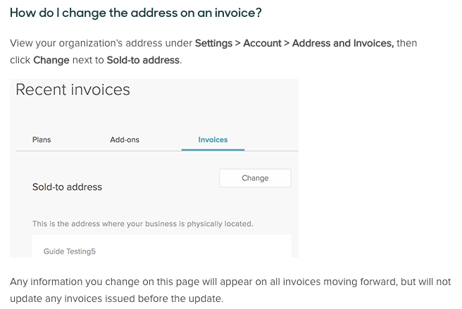
Task: Switch to the Plans tab
Action: 42,139
